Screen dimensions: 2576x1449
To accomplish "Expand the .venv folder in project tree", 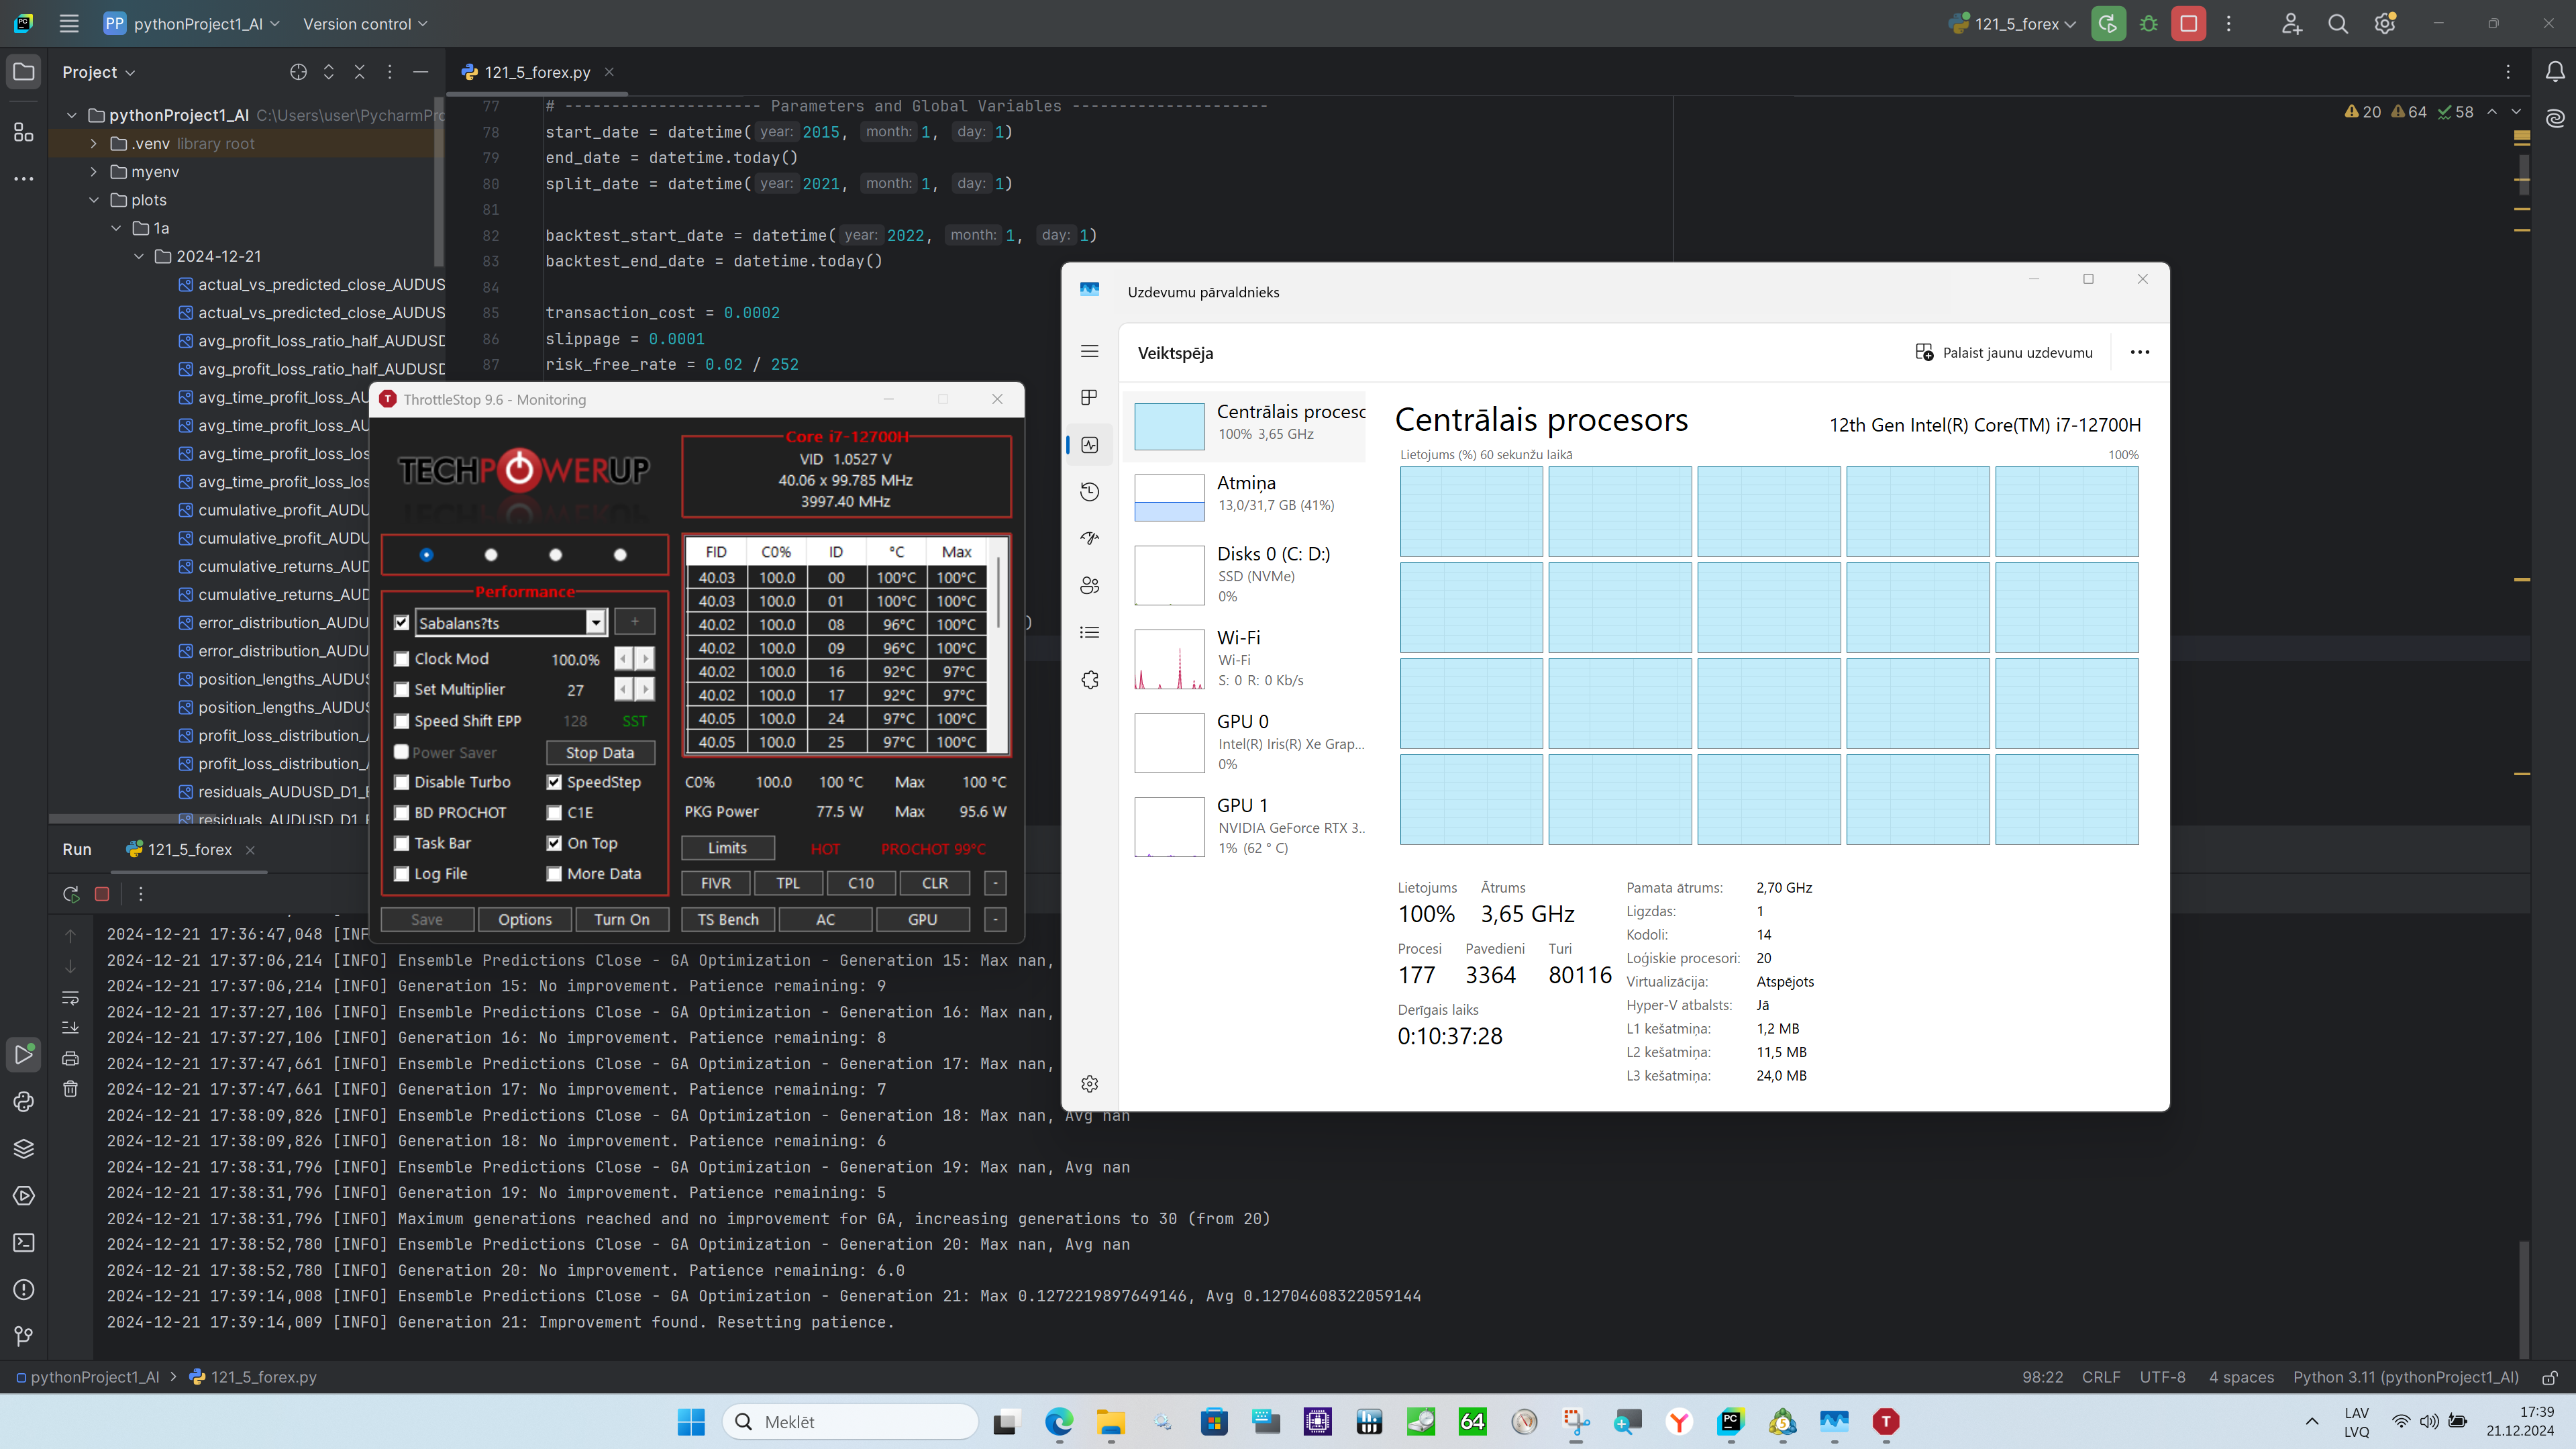I will click(94, 144).
